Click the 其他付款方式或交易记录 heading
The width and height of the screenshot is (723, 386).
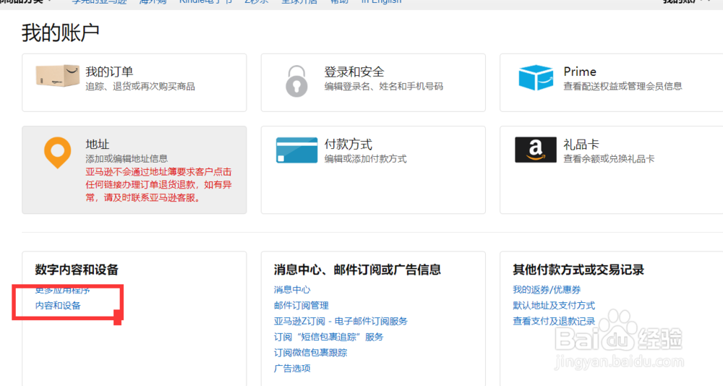[x=578, y=270]
